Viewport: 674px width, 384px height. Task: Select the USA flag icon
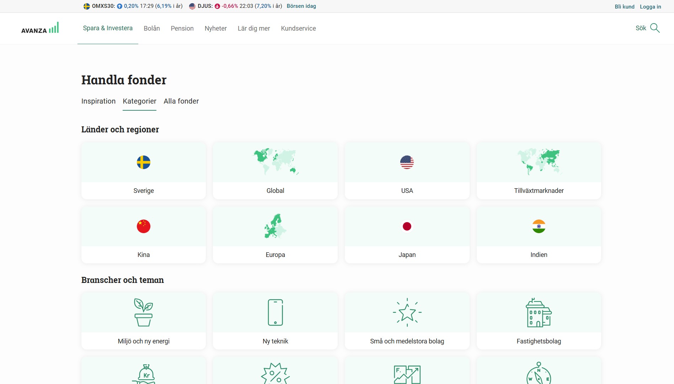tap(407, 162)
